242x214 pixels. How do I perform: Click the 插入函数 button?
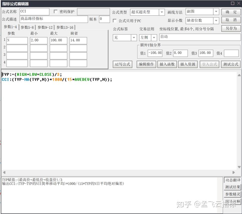tap(167, 64)
